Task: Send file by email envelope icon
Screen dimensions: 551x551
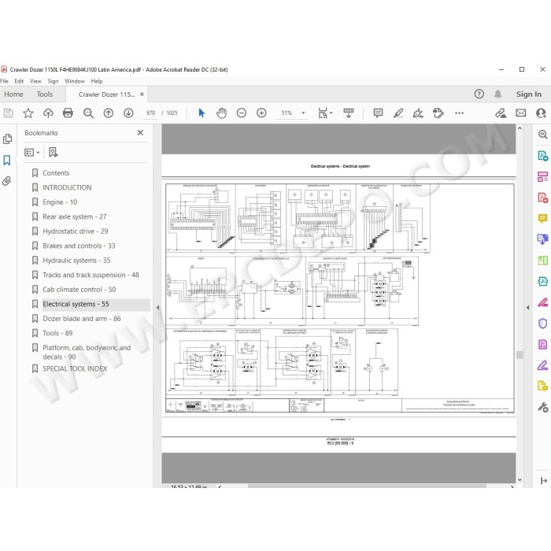Action: coord(521,113)
